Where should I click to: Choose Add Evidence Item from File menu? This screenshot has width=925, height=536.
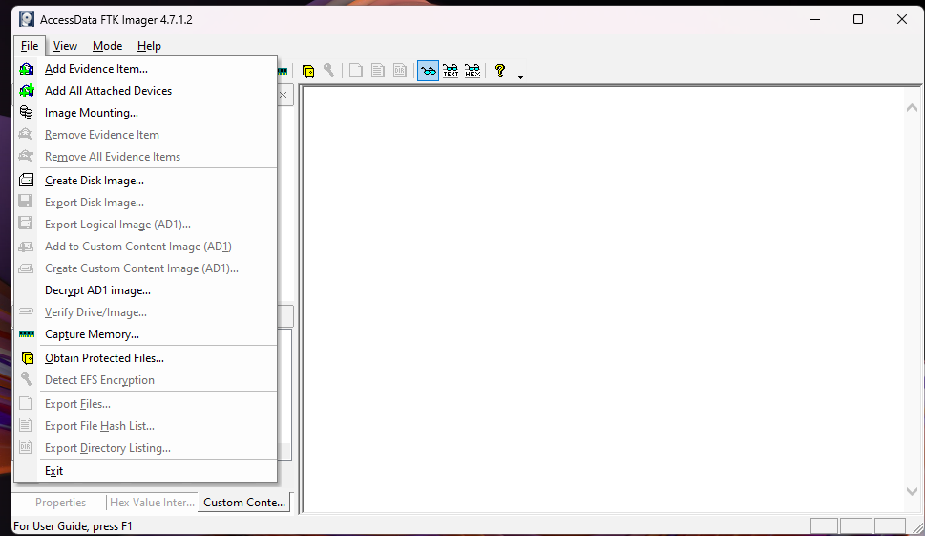coord(95,69)
